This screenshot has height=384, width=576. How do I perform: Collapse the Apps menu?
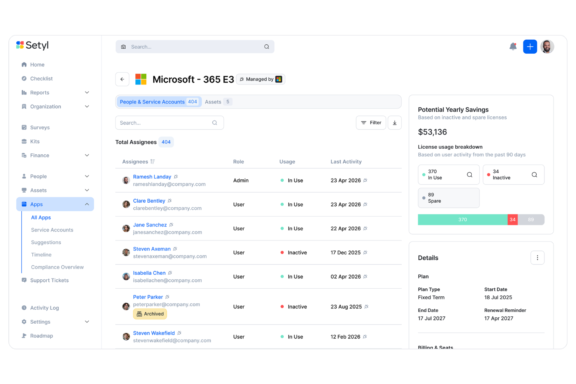(x=87, y=204)
